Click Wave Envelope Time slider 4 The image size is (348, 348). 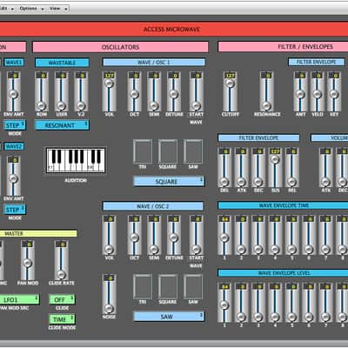275,235
